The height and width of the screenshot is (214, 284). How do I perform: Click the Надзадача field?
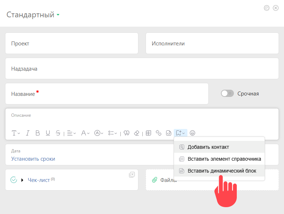click(x=142, y=68)
